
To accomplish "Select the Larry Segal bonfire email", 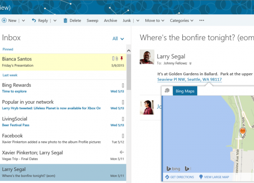I will coord(63,172).
